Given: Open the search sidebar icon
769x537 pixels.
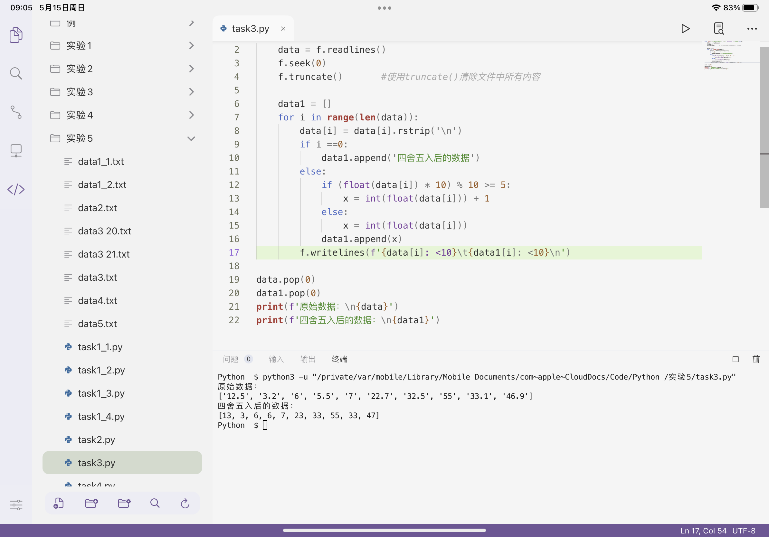Looking at the screenshot, I should tap(16, 73).
